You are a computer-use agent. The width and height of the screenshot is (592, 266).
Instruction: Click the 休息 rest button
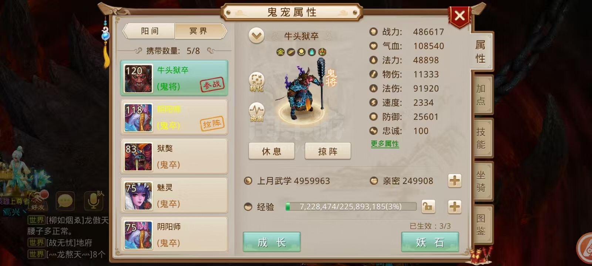click(272, 151)
